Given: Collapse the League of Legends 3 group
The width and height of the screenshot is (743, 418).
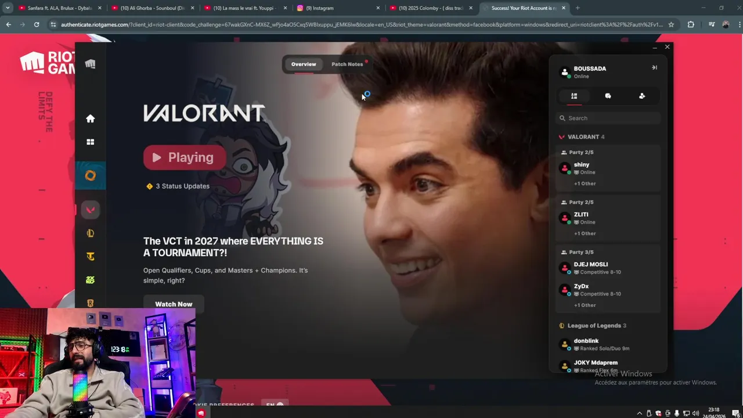Looking at the screenshot, I should pyautogui.click(x=592, y=326).
